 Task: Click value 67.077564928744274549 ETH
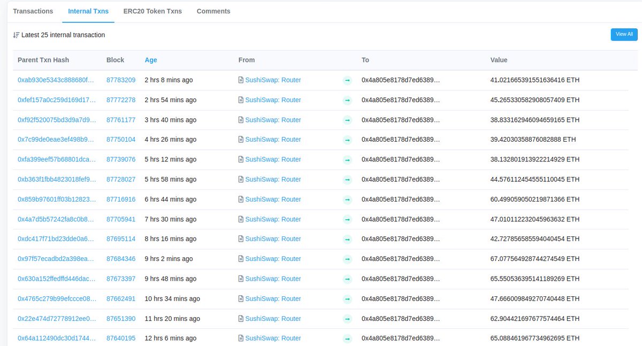point(535,259)
